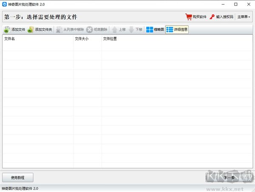The height and width of the screenshot is (192, 255).
Task: Close the application window
Action: (x=249, y=4)
